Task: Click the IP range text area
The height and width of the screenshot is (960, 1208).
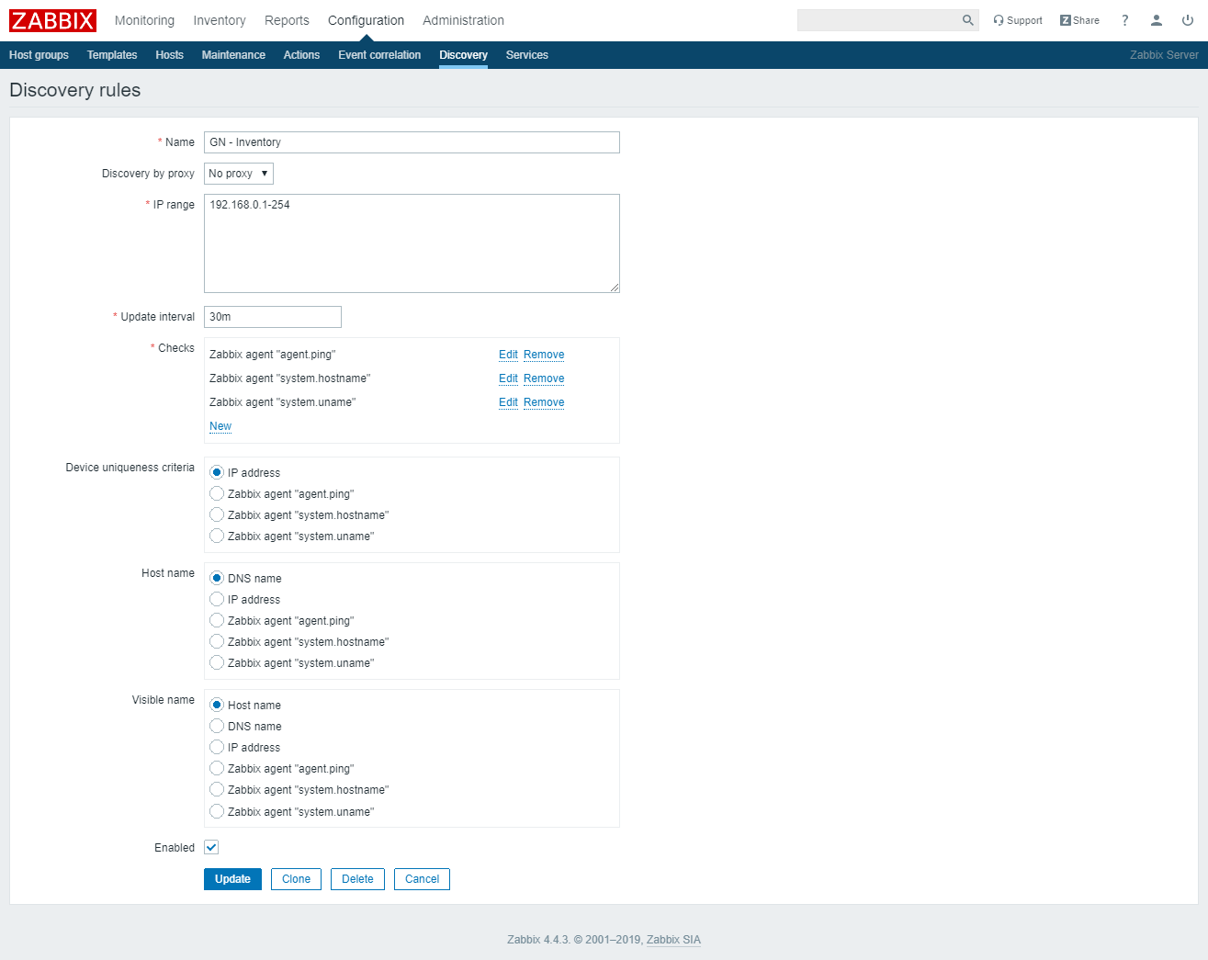Action: (x=412, y=243)
